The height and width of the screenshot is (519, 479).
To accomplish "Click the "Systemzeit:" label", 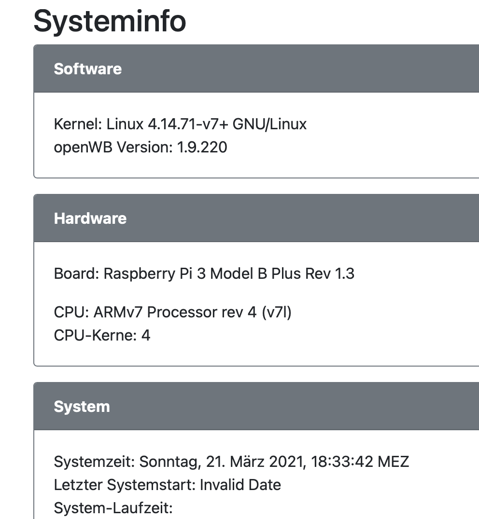I will (x=95, y=462).
